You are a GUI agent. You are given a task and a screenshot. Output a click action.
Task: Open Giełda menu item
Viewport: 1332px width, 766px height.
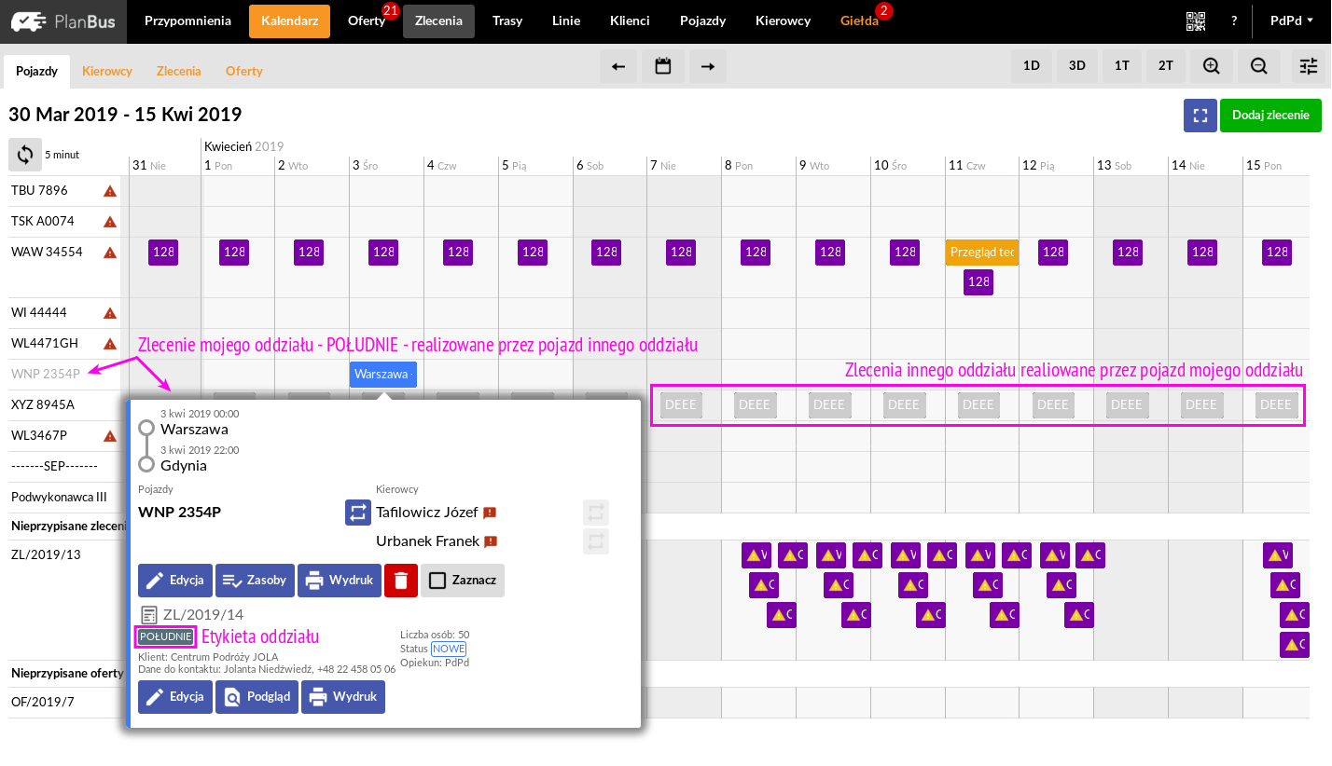859,21
